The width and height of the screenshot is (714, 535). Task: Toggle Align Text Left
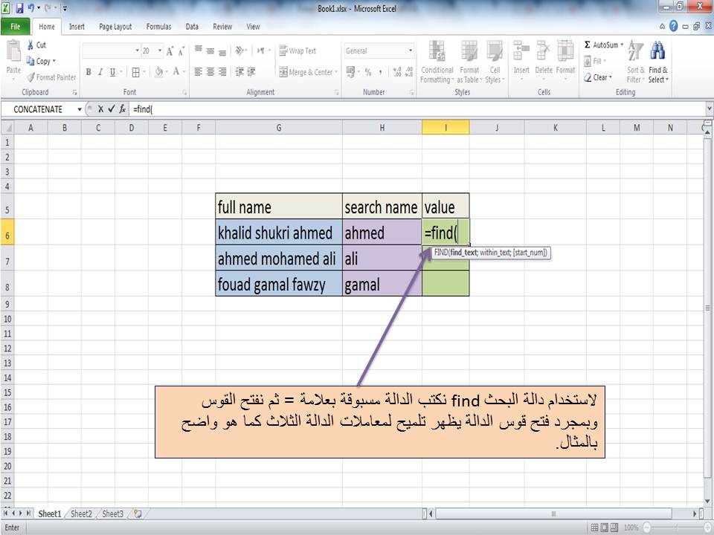point(198,72)
